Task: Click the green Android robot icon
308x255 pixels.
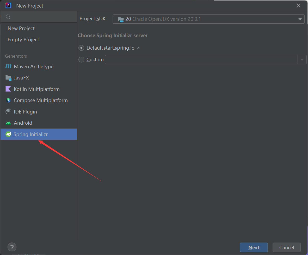Action: pos(8,123)
